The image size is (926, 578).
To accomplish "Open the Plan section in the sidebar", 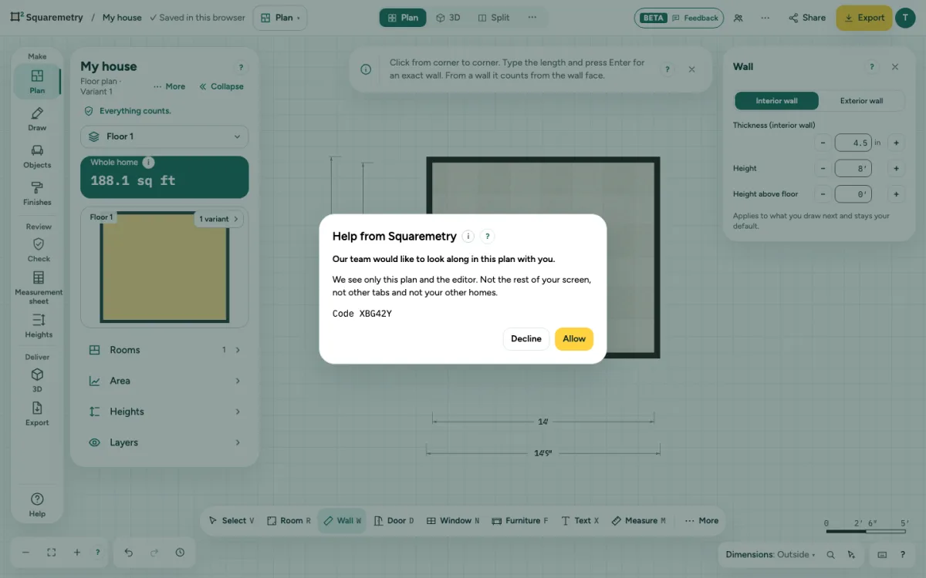I will point(37,82).
